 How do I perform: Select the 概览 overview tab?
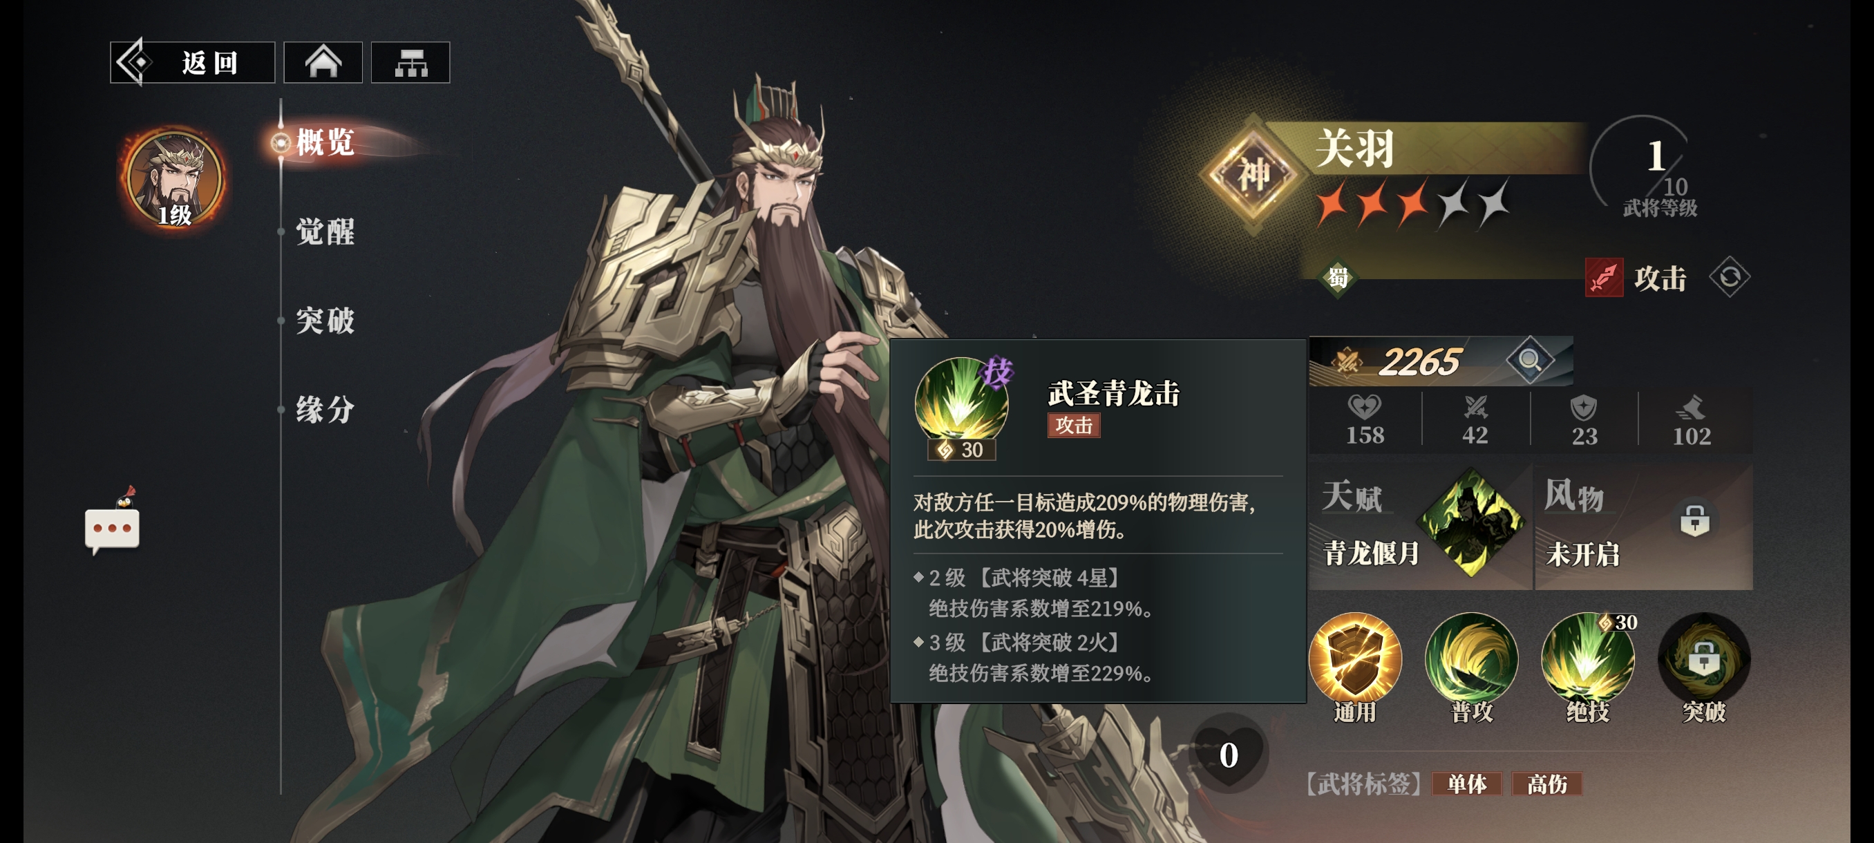325,142
